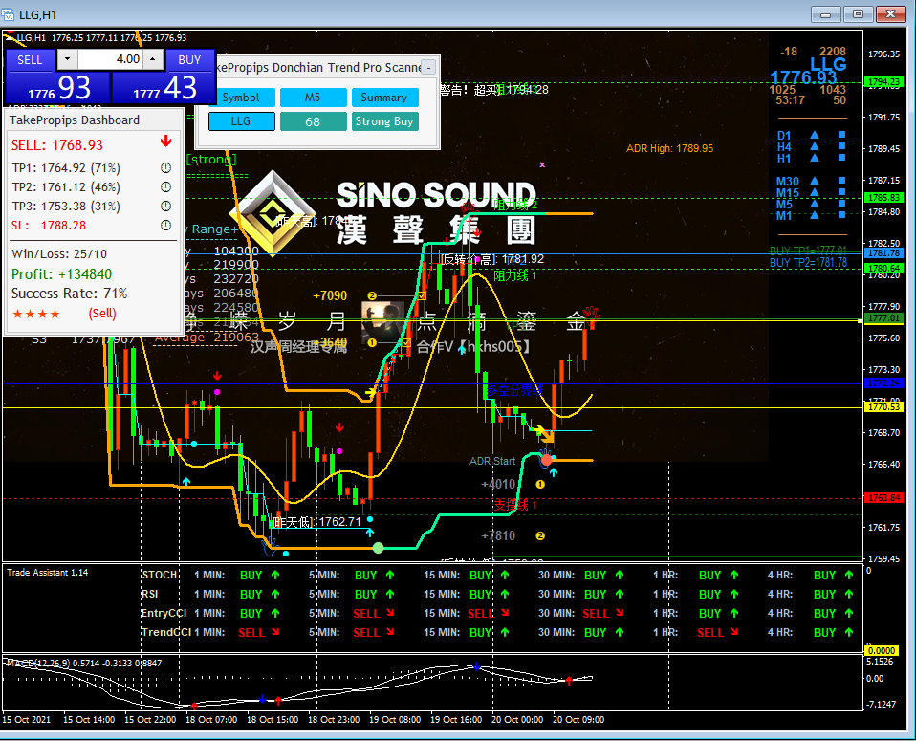Viewport: 916px width, 741px height.
Task: Click the green 1777.01 price label
Action: pyautogui.click(x=883, y=318)
